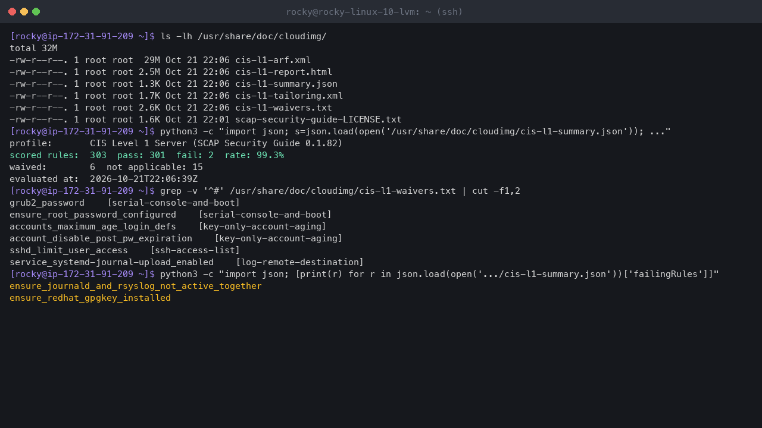The image size is (762, 428).
Task: Click the [log-remote-destination] waiver tag
Action: pos(299,262)
